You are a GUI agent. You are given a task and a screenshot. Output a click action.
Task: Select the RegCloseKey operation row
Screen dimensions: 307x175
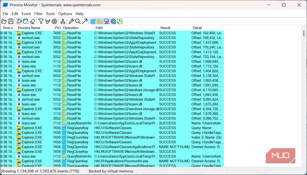click(x=112, y=152)
